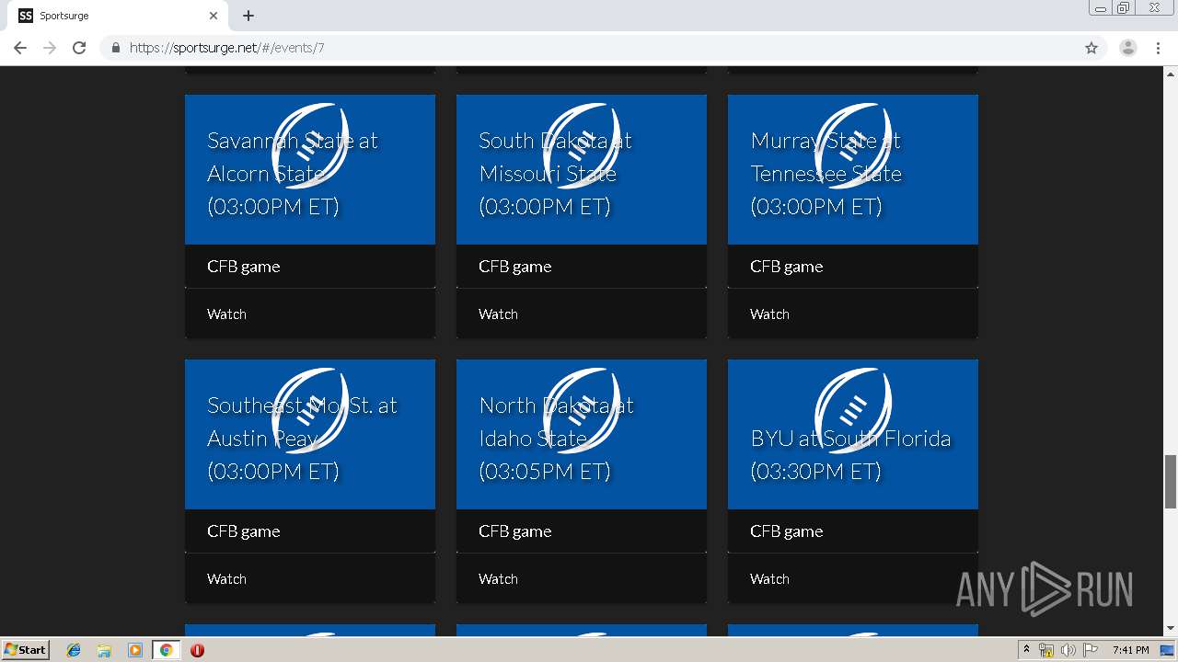Open Windows Explorer folder icon in taskbar
This screenshot has height=662, width=1178.
pos(104,650)
